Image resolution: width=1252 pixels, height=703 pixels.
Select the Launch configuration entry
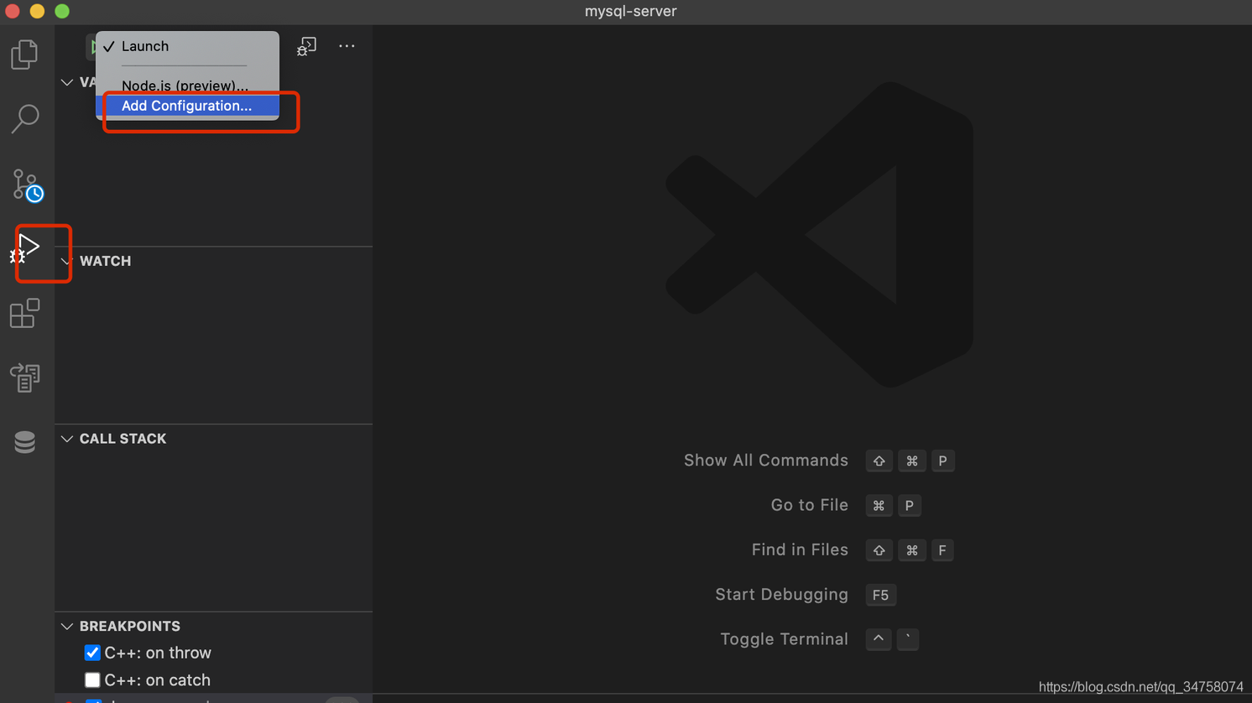pos(145,47)
